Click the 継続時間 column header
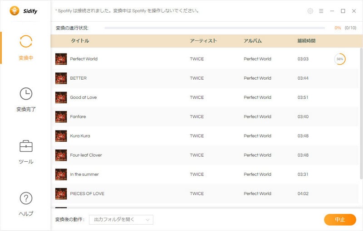 [306, 41]
